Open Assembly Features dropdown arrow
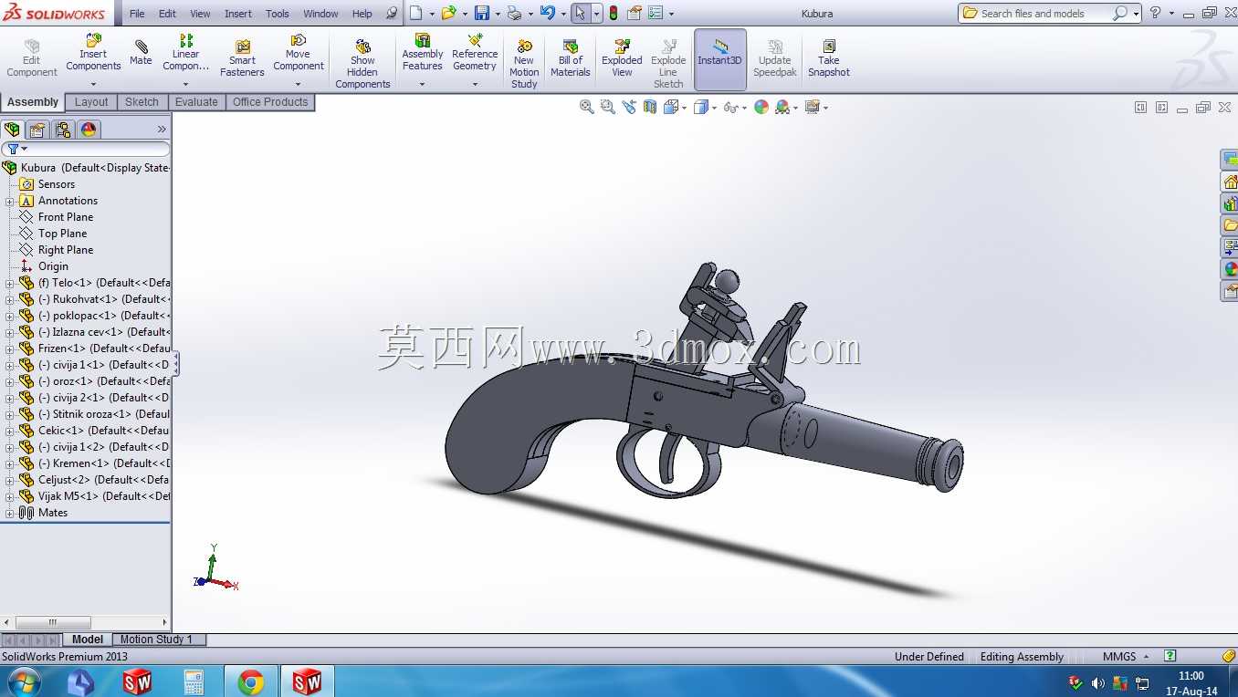This screenshot has height=697, width=1238. tap(423, 84)
